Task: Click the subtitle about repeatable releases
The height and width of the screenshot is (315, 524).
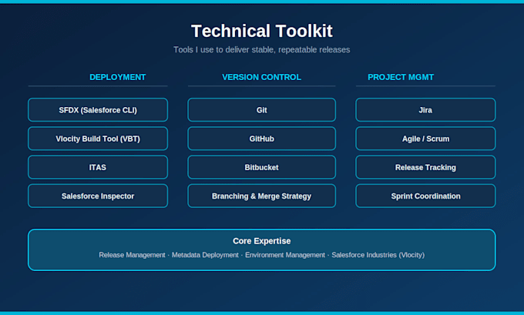Action: [x=262, y=50]
